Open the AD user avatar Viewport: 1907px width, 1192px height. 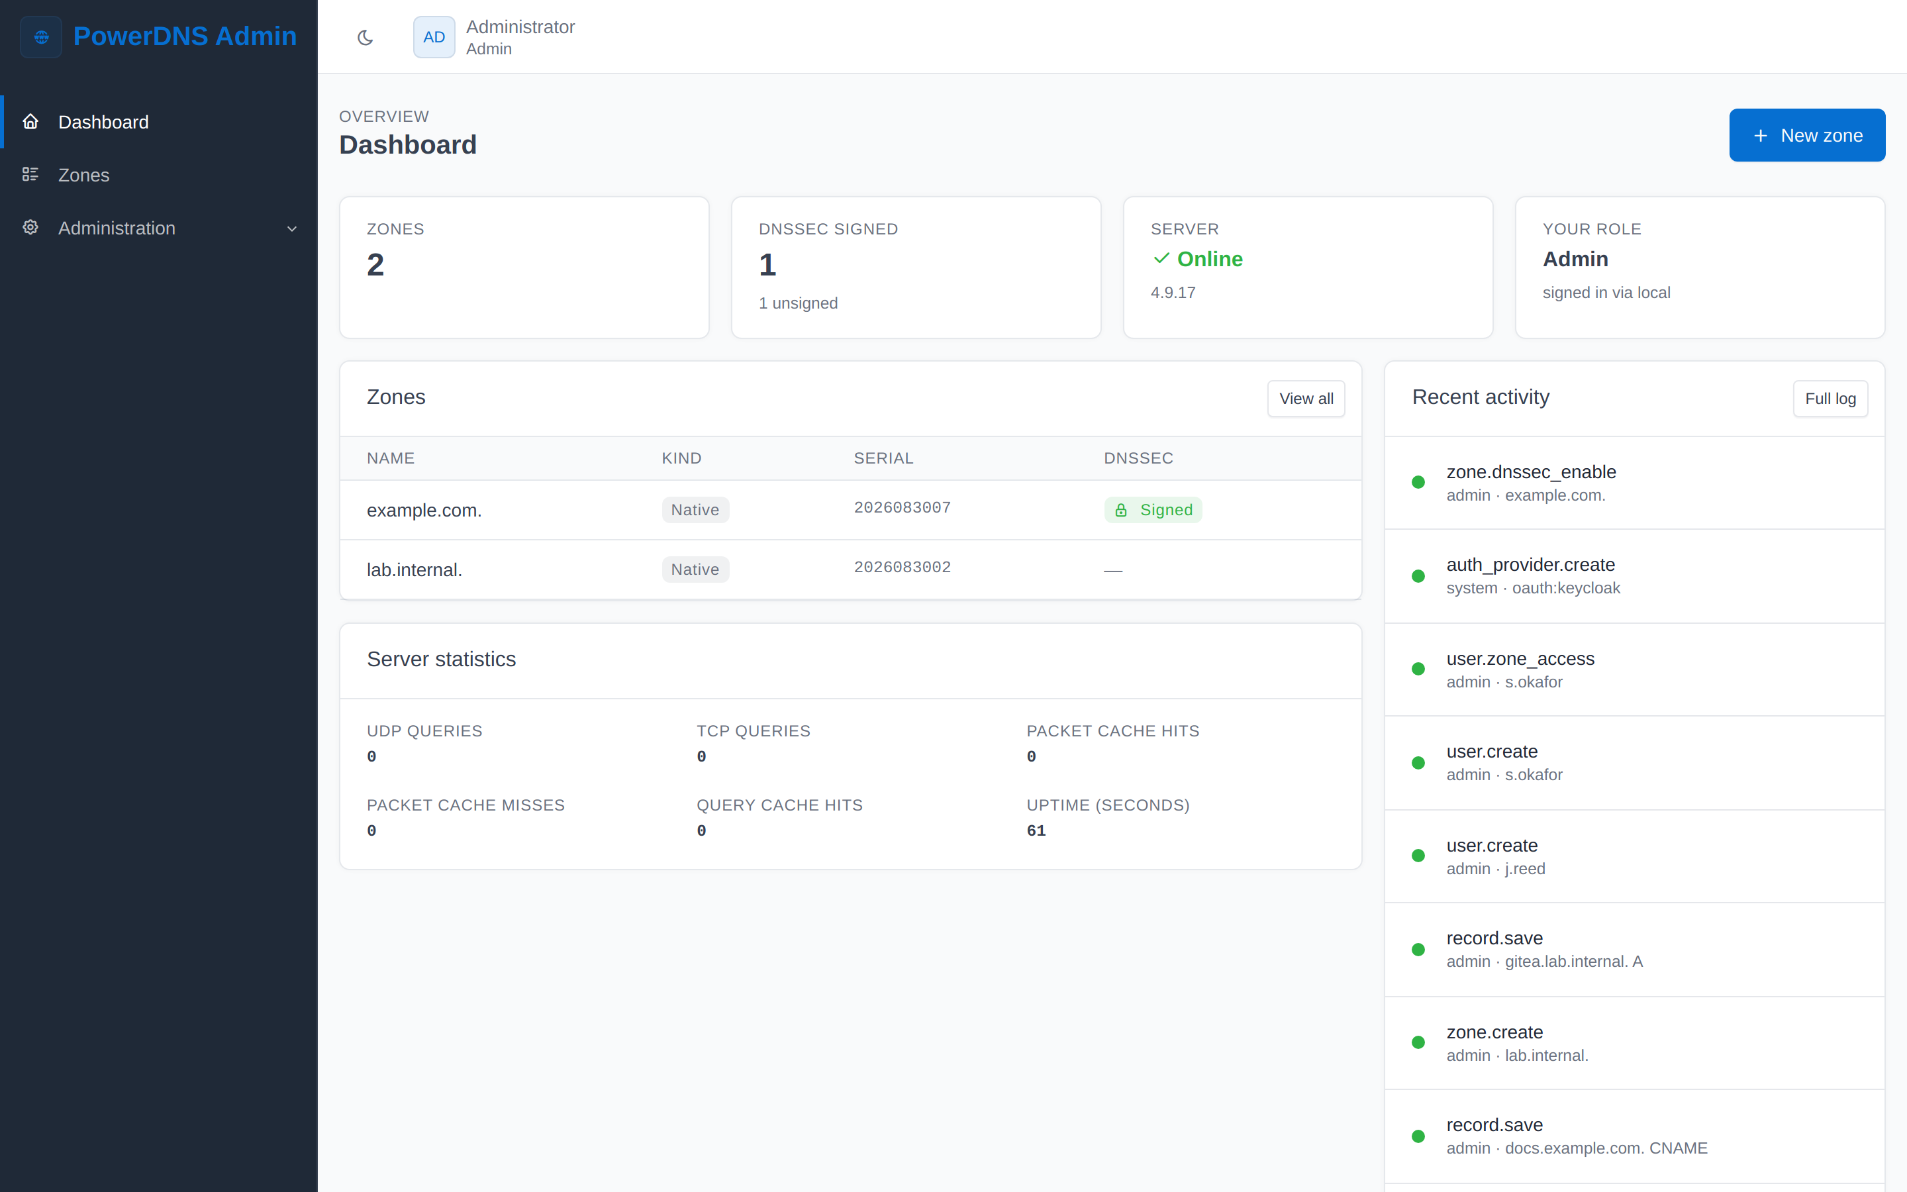(x=434, y=37)
